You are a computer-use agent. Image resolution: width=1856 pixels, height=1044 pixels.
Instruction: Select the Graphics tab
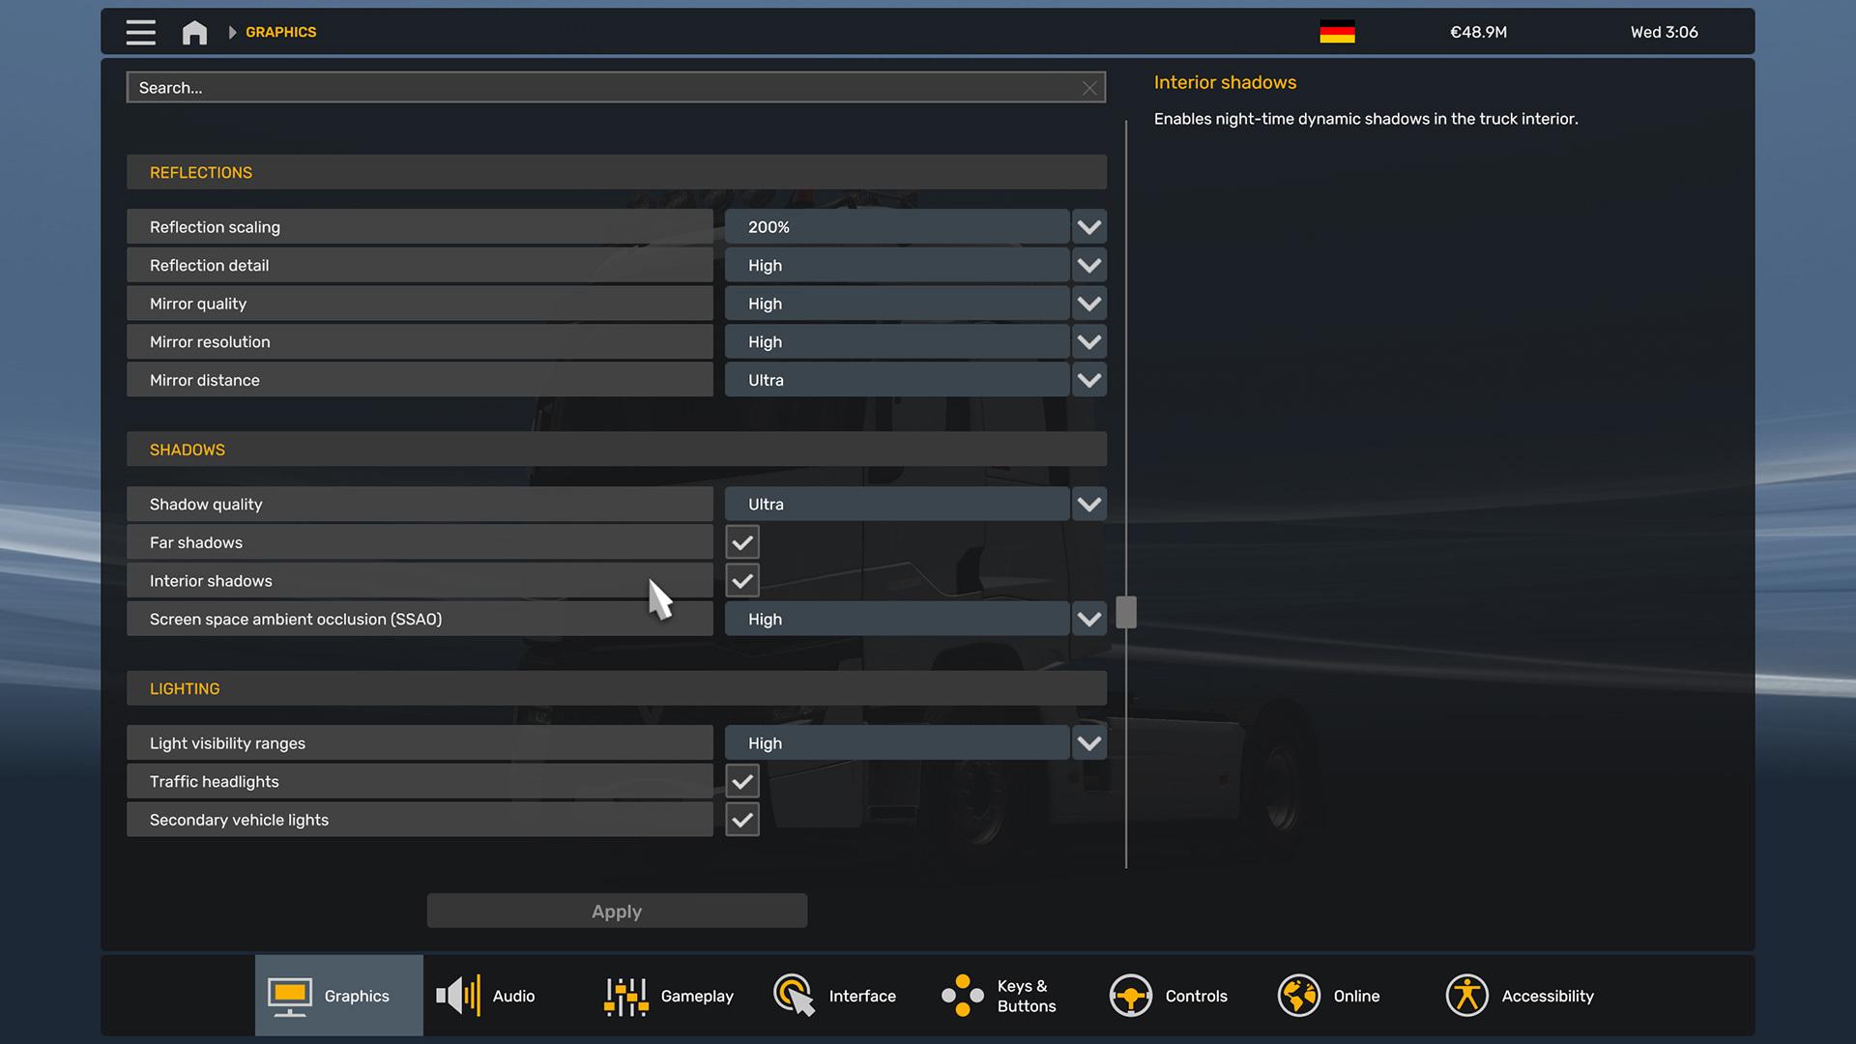[338, 996]
